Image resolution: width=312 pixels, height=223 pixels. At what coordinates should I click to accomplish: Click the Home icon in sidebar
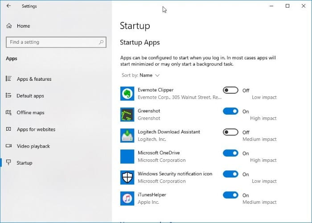coord(9,26)
